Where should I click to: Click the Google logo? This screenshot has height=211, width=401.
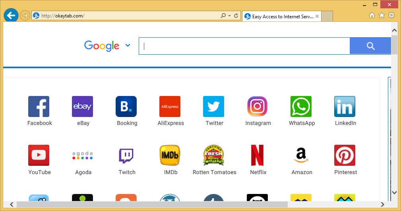coord(102,46)
